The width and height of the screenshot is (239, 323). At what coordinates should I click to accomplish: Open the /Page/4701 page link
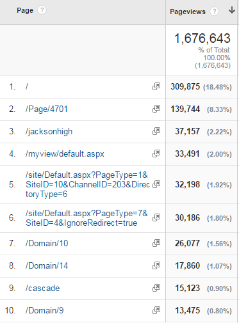click(47, 109)
